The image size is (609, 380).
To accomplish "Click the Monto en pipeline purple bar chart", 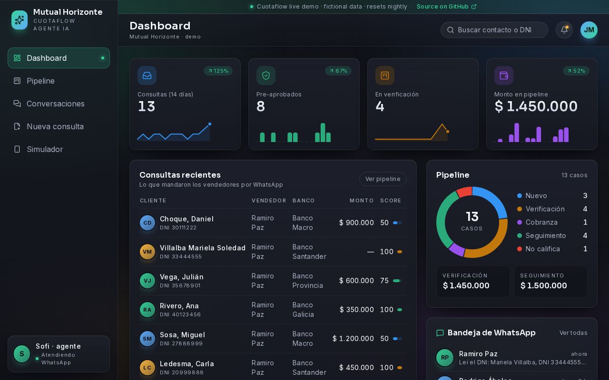I will 531,133.
